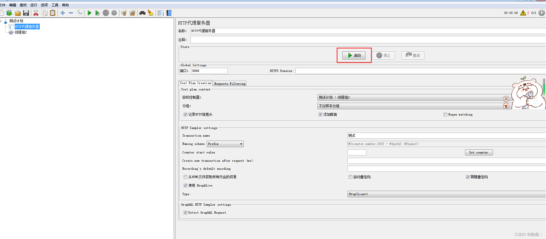Viewport: 546px width, 239px height.
Task: Click the 停止 stop button
Action: [x=384, y=55]
